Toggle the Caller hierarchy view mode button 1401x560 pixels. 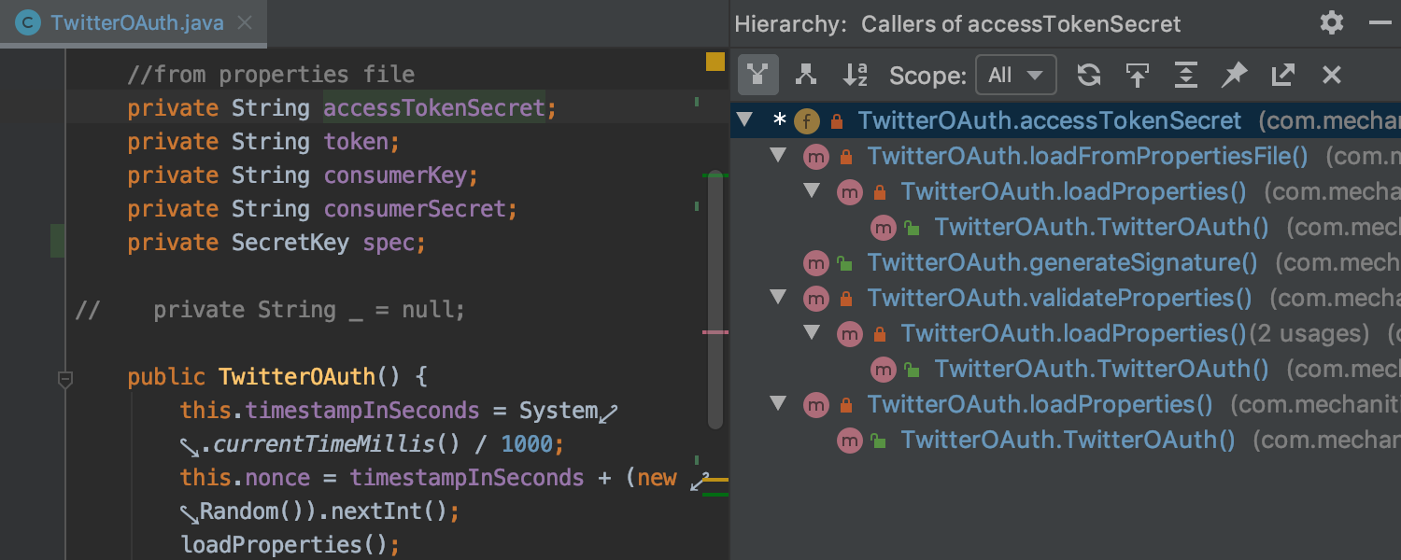pos(758,75)
